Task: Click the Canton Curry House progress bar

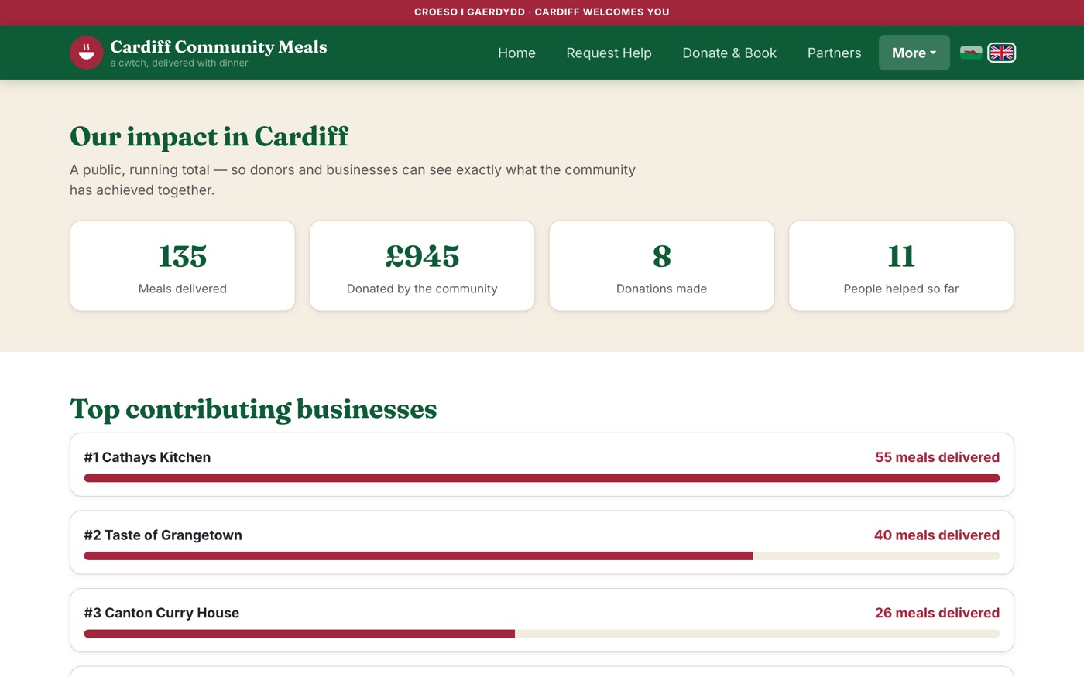Action: tap(542, 634)
